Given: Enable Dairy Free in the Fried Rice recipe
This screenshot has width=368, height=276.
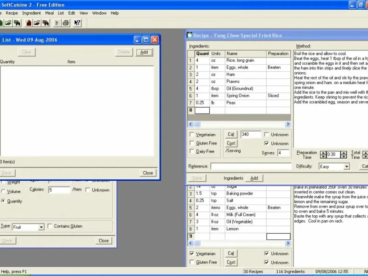Looking at the screenshot, I should (192, 151).
